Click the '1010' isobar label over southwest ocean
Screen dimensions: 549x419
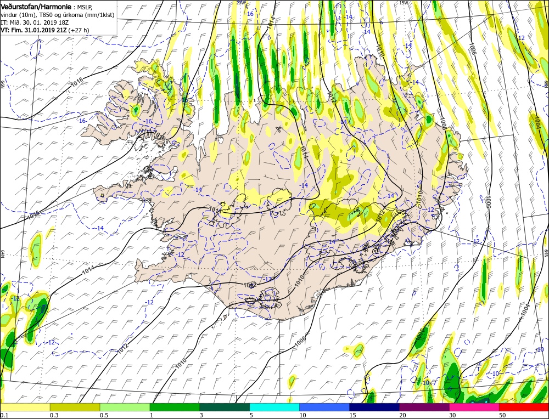pyautogui.click(x=181, y=364)
